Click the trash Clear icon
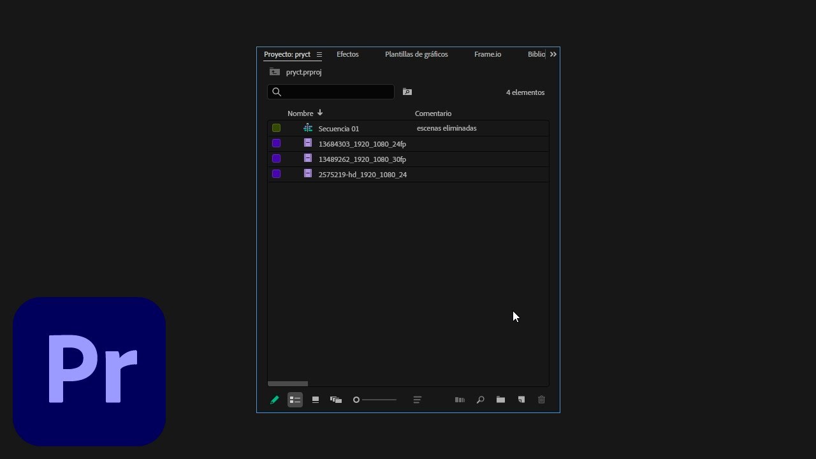The image size is (816, 459). [542, 400]
